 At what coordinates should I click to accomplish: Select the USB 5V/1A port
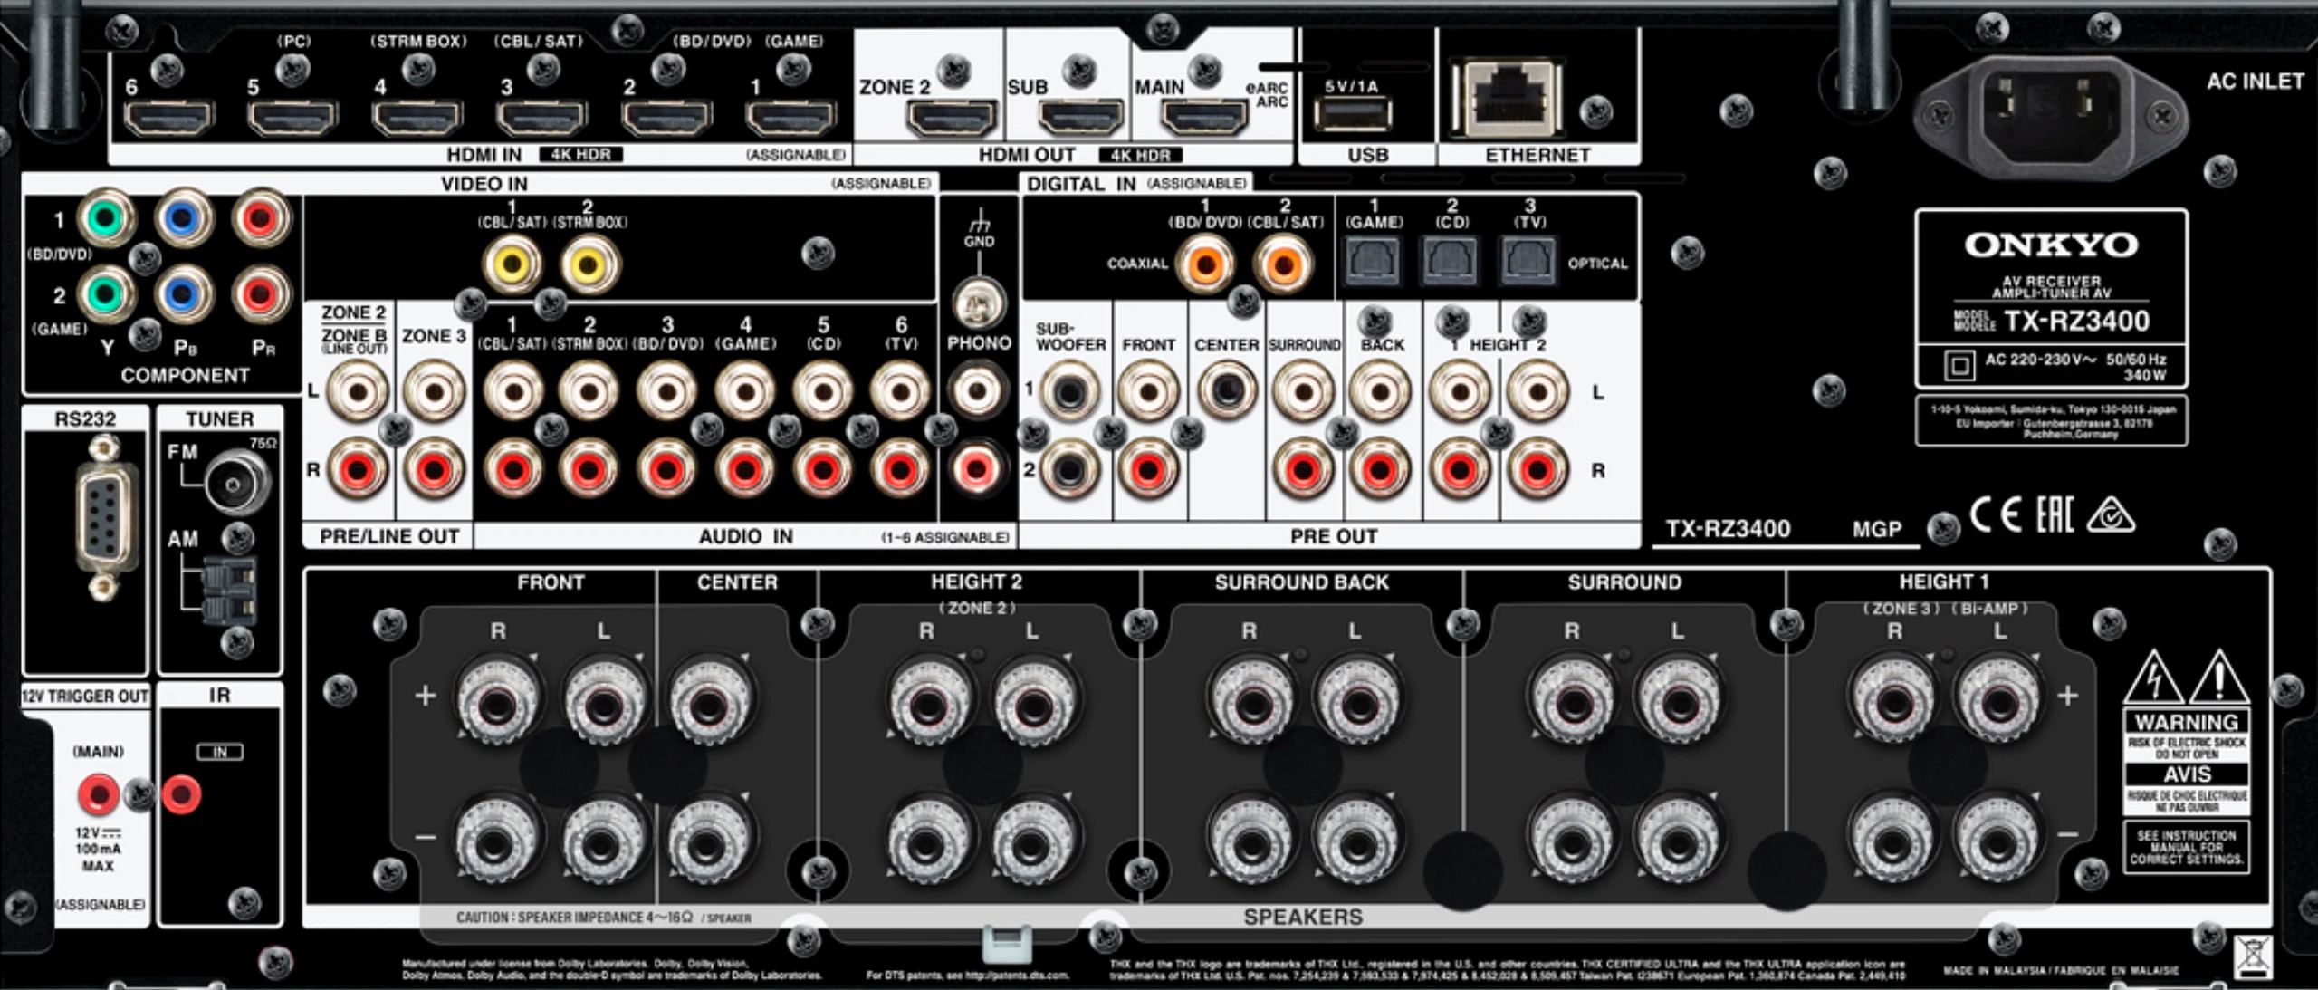[1351, 115]
